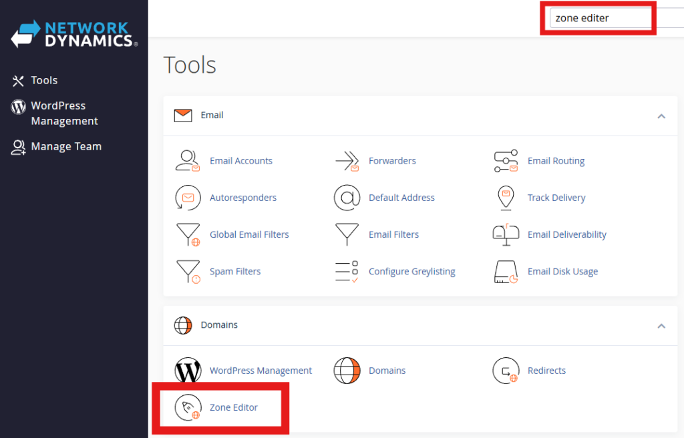This screenshot has height=438, width=684.
Task: Click the Email Disk Usage icon
Action: 506,272
